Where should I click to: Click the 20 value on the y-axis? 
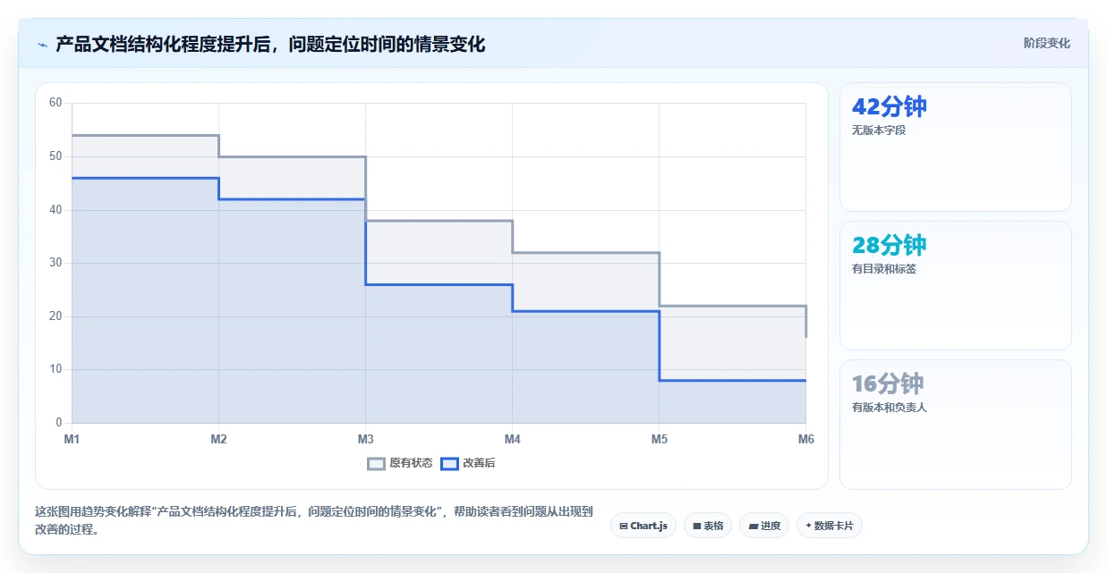click(x=55, y=316)
